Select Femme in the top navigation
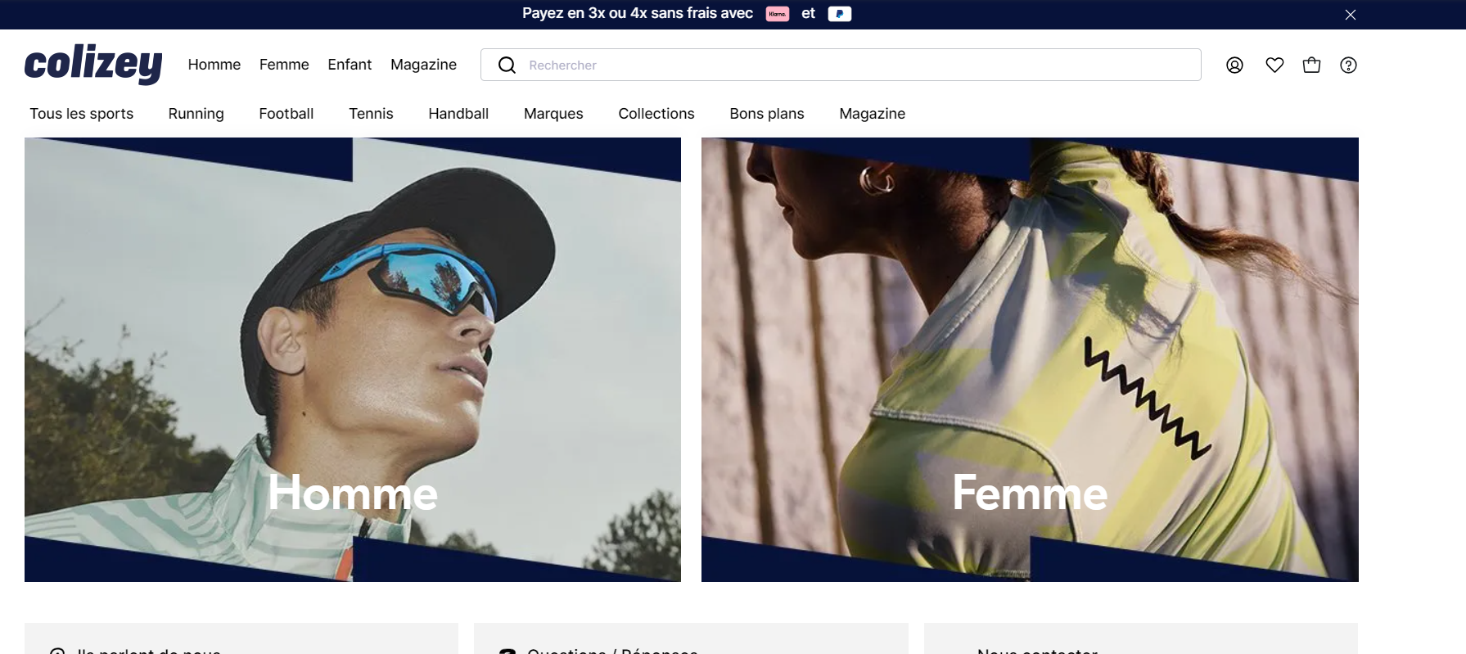The width and height of the screenshot is (1466, 654). point(284,65)
